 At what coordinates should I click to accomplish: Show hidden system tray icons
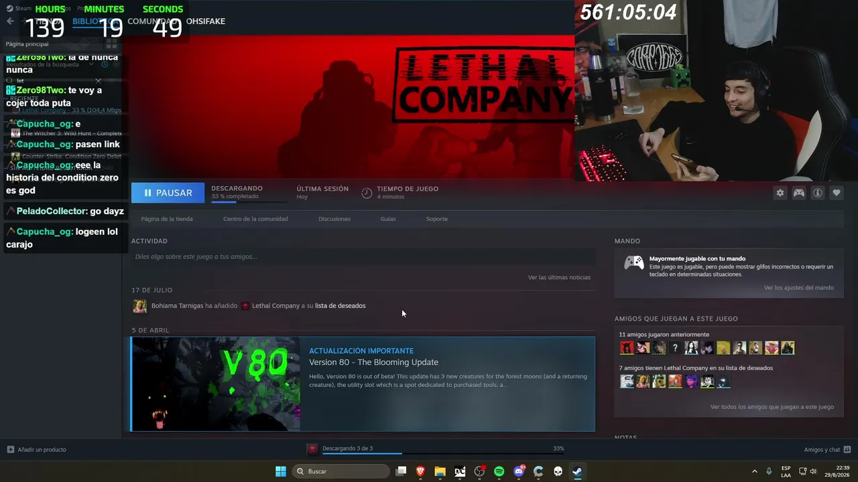754,471
